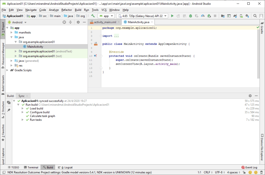Open the device selector Galaxy Nexus dropdown
This screenshot has width=265, height=175.
142,16
